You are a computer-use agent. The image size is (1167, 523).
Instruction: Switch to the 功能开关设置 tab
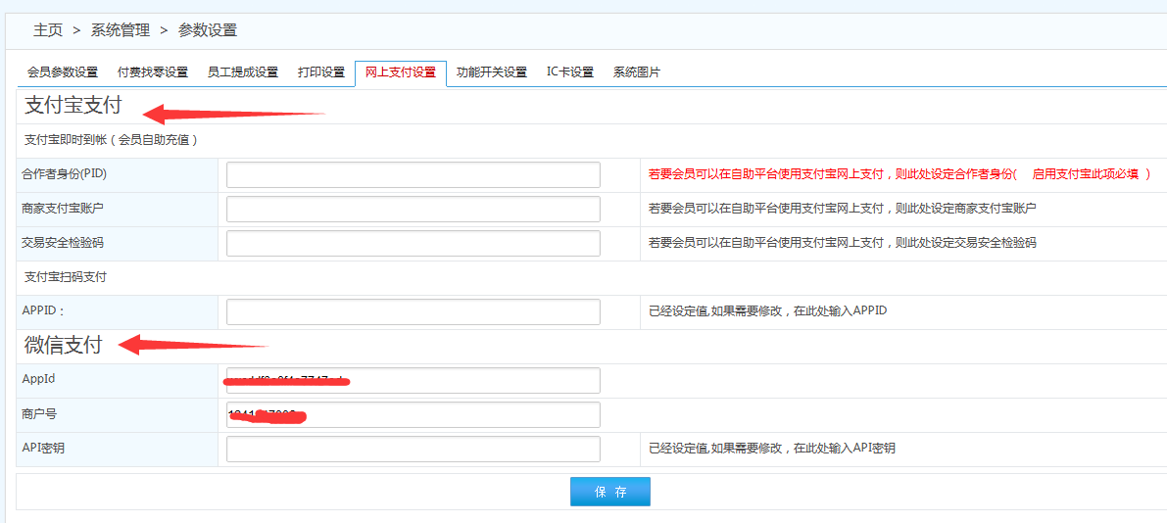492,72
